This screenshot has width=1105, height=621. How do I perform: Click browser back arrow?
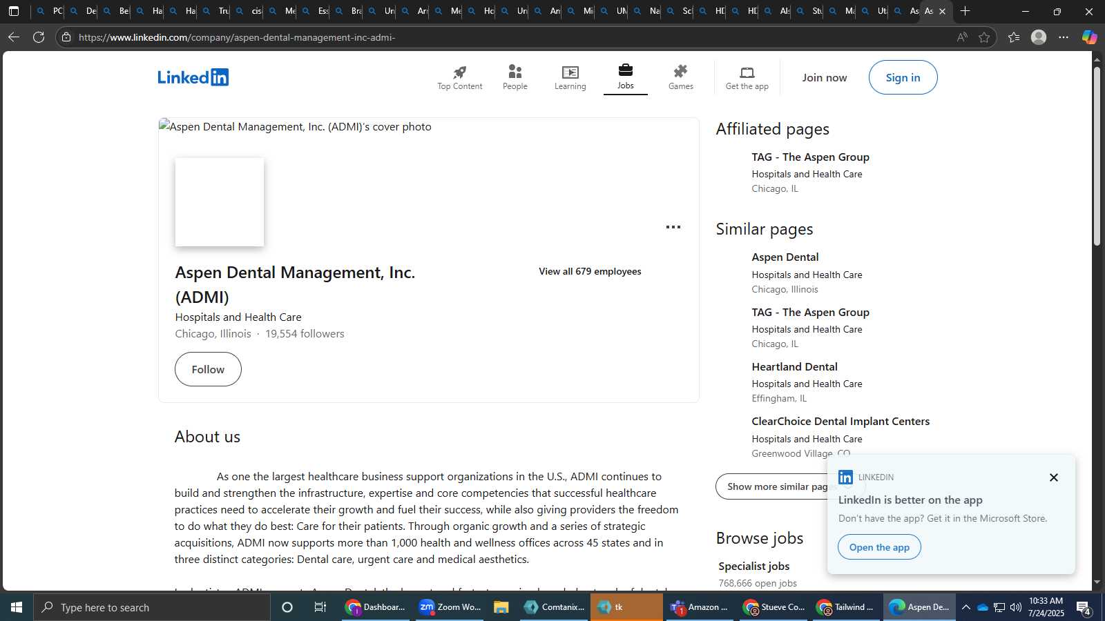(x=14, y=37)
